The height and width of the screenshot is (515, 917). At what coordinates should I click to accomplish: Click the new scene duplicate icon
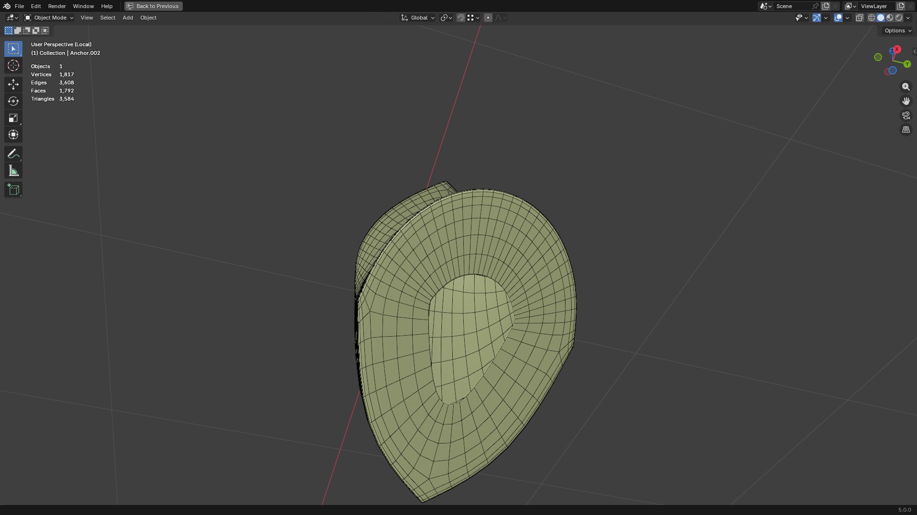[826, 6]
